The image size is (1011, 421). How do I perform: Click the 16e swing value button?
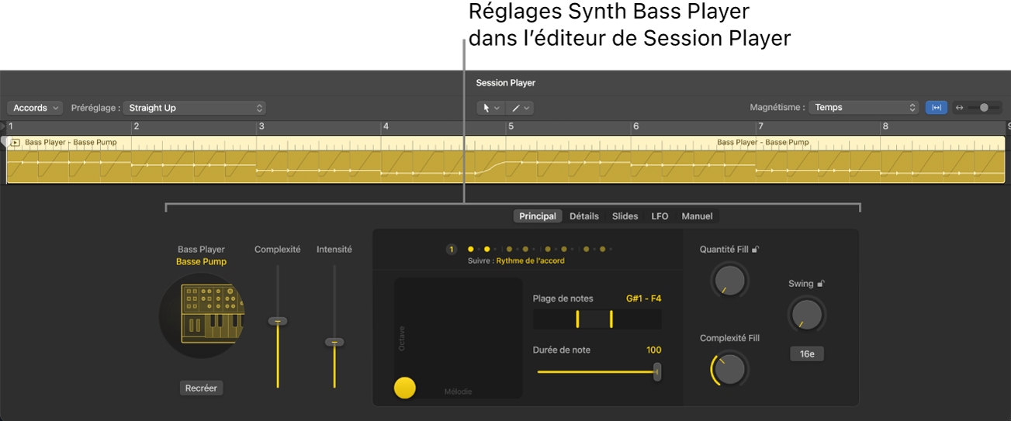(x=807, y=354)
